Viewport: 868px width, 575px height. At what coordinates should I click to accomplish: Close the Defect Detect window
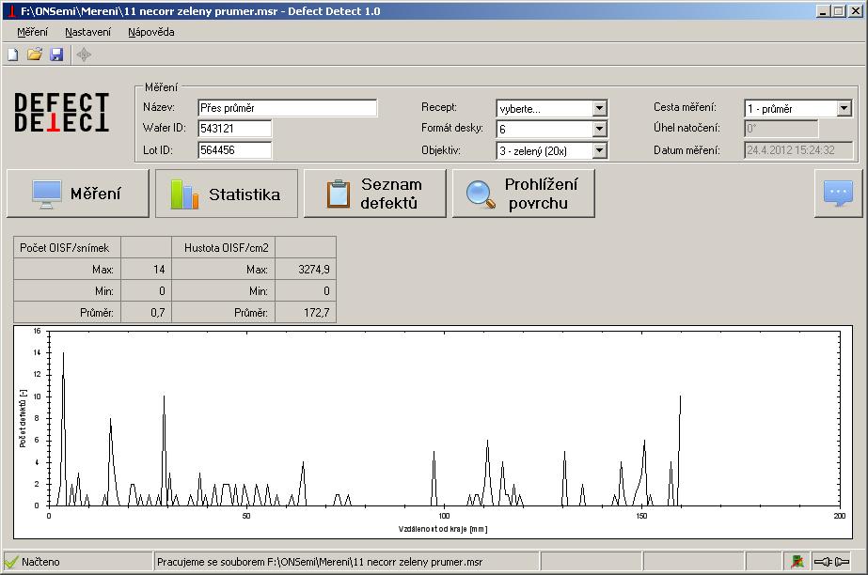click(x=854, y=11)
